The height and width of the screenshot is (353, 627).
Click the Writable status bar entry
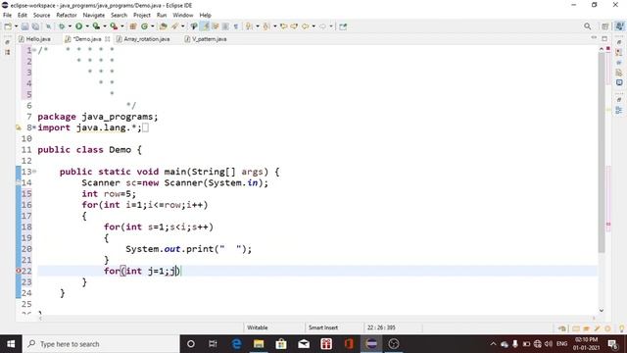tap(257, 328)
